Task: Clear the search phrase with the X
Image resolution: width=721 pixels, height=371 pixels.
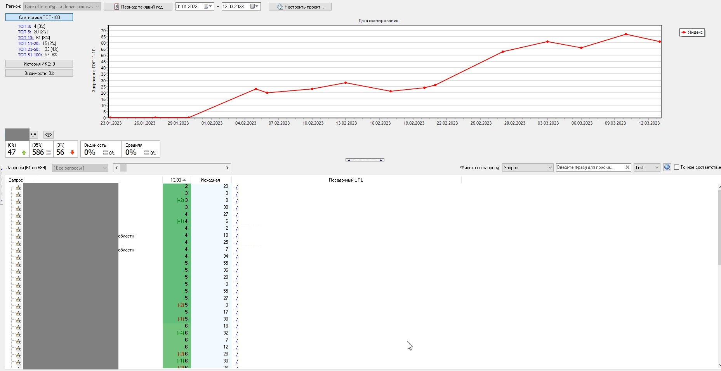Action: (x=627, y=167)
